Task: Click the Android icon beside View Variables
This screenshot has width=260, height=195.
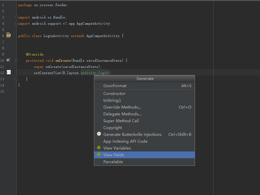Action: (99, 148)
